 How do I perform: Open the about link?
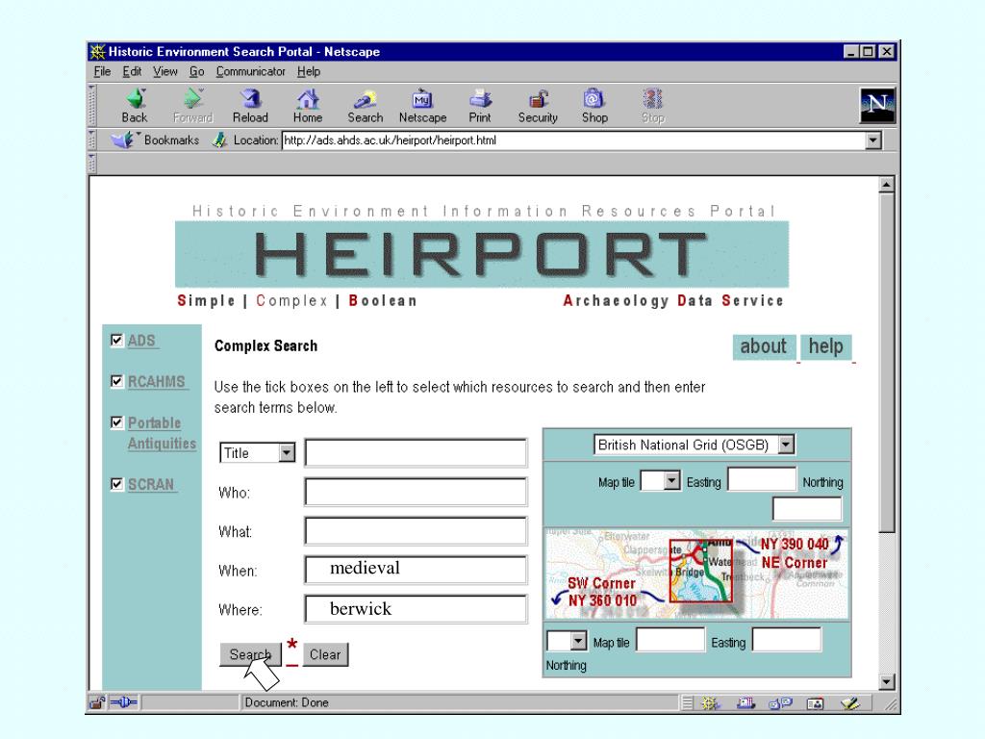(x=764, y=346)
